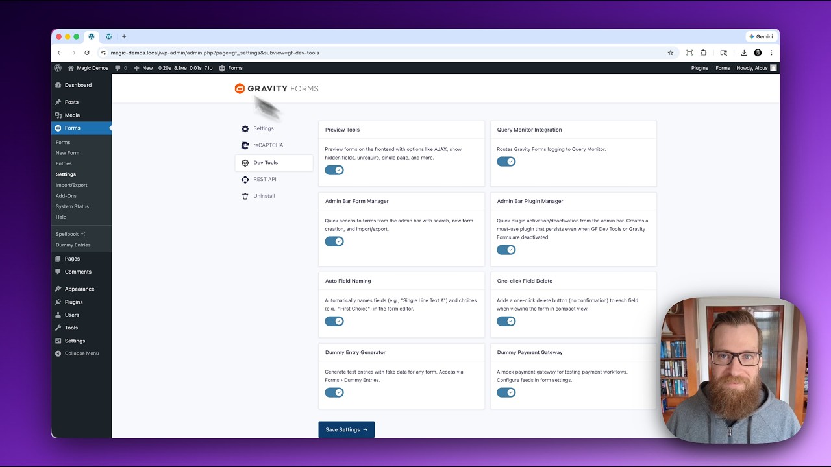The width and height of the screenshot is (831, 467).
Task: Open Spellbook submenu link
Action: click(x=70, y=234)
